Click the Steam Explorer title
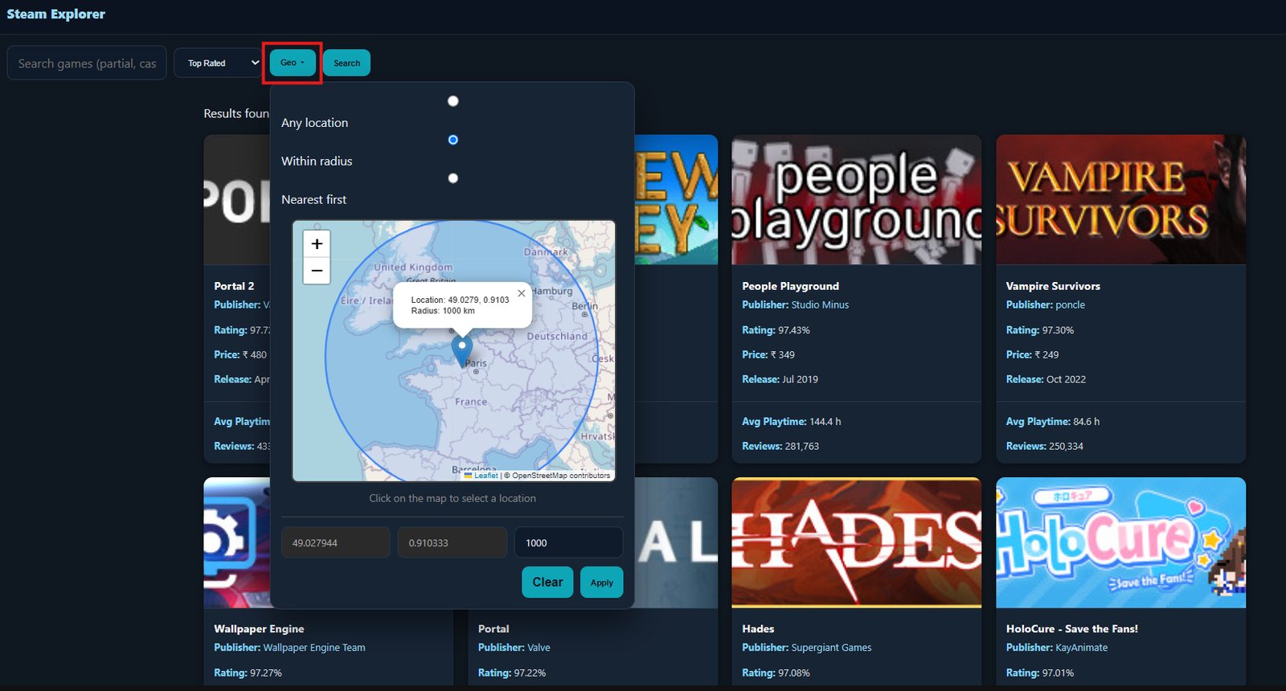Viewport: 1286px width, 691px height. pos(56,14)
